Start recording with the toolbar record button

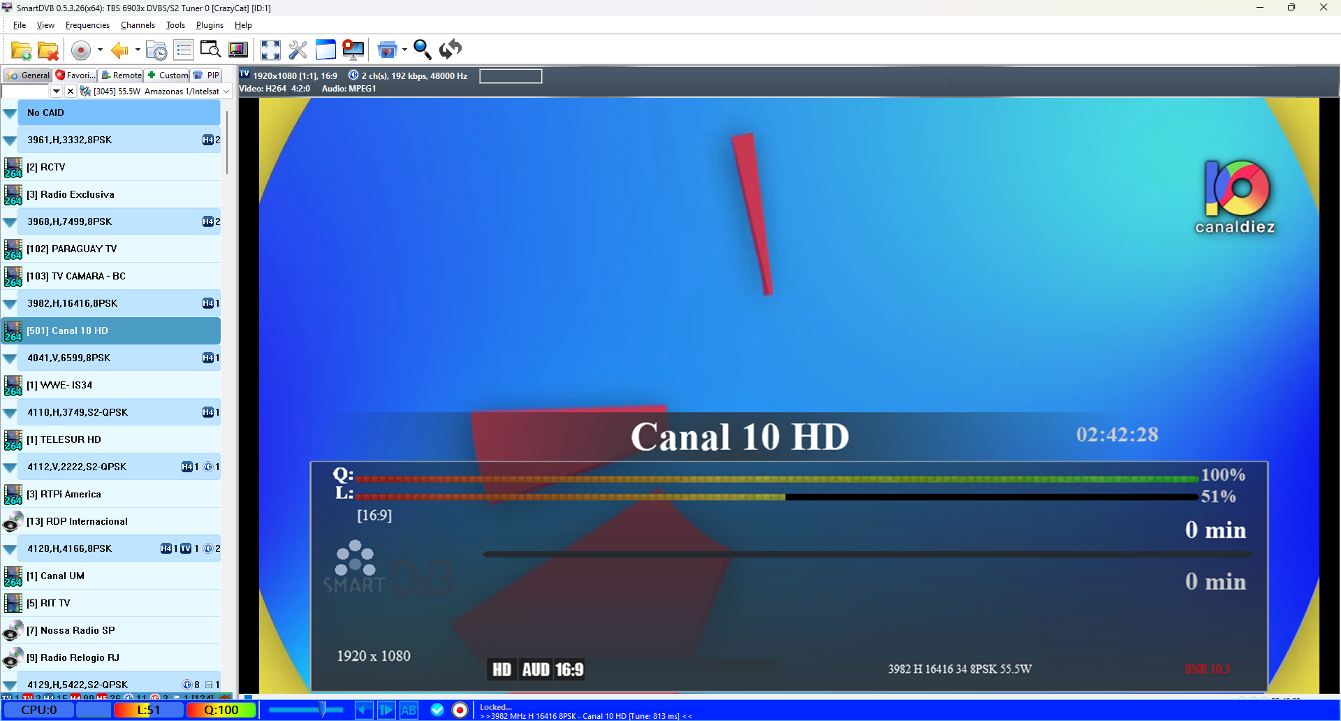click(81, 50)
